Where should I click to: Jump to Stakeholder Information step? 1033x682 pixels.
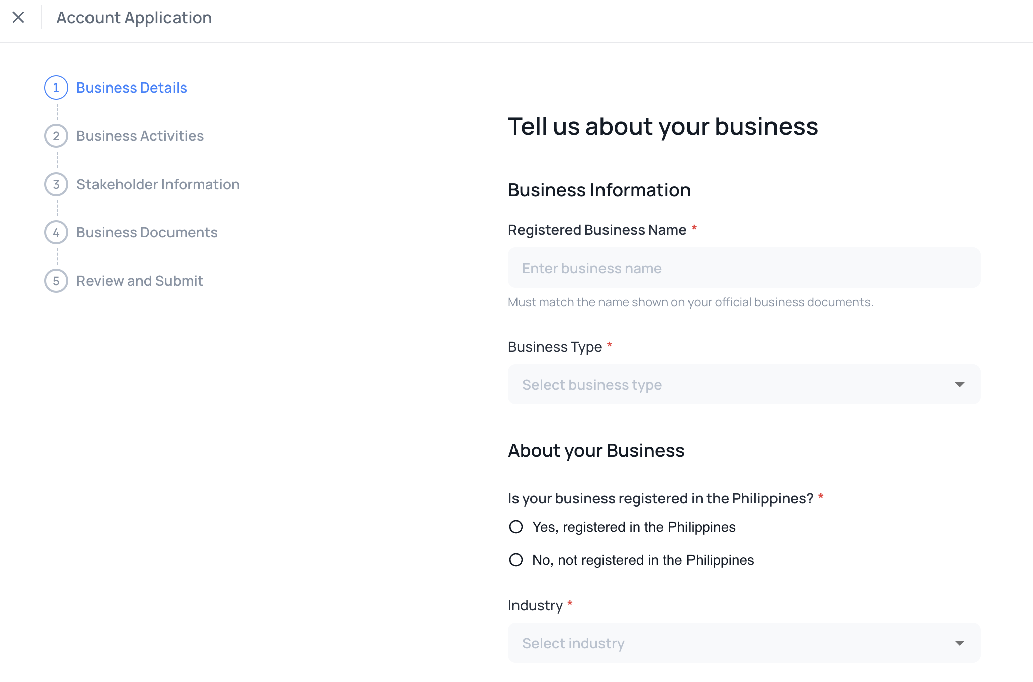click(158, 185)
